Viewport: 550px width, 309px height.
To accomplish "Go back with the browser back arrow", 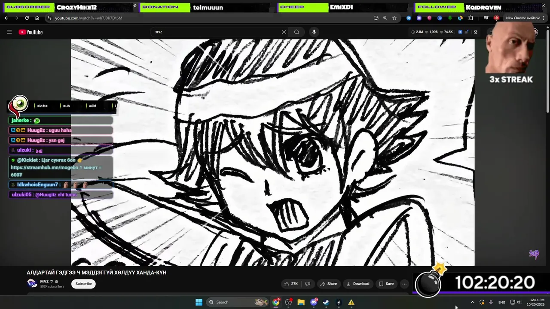I will (x=6, y=18).
